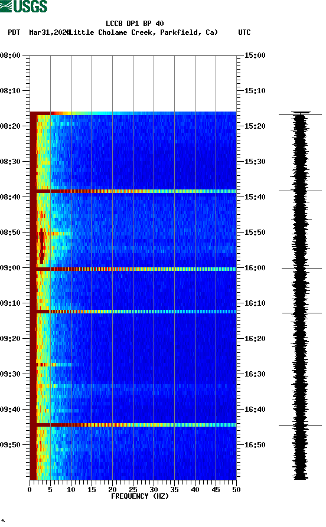Click the 09:30 PDT time label
This screenshot has height=527, width=326.
(11, 374)
